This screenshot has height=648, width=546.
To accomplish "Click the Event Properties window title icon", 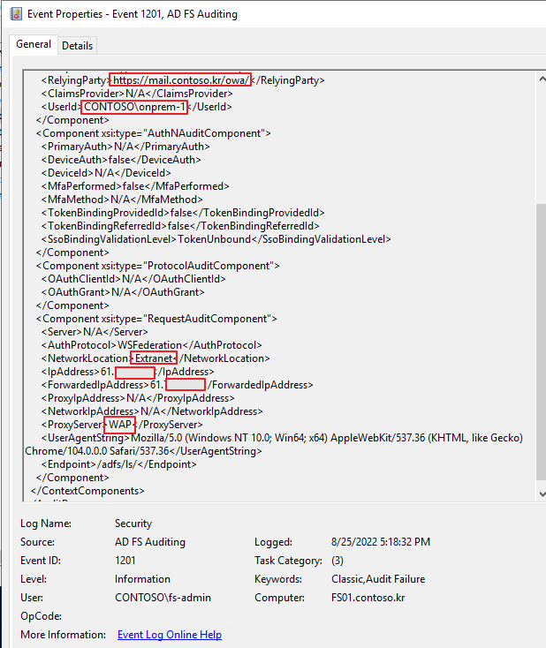I will (x=16, y=13).
